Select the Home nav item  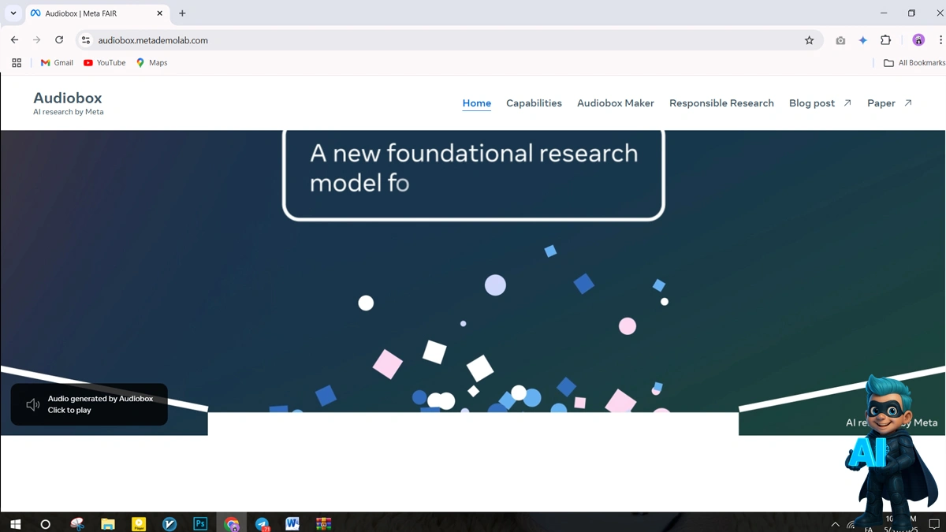[x=477, y=103]
